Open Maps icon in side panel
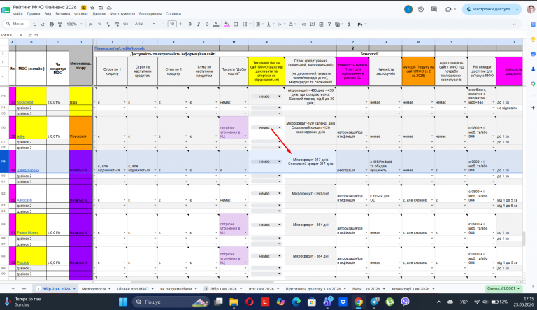The width and height of the screenshot is (537, 310). pyautogui.click(x=533, y=84)
